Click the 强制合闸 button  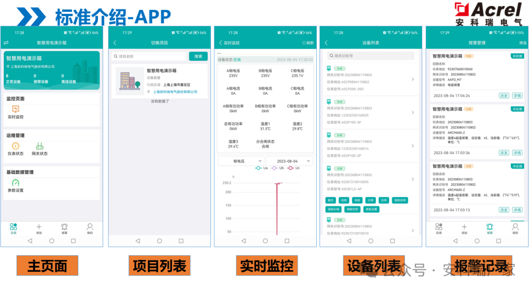[400, 200]
